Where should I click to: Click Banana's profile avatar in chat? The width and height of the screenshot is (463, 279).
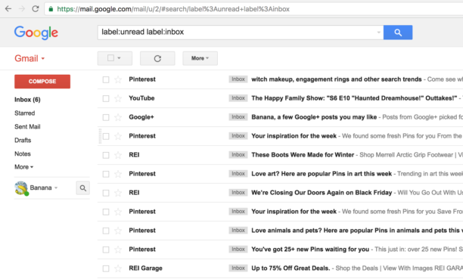pos(21,188)
